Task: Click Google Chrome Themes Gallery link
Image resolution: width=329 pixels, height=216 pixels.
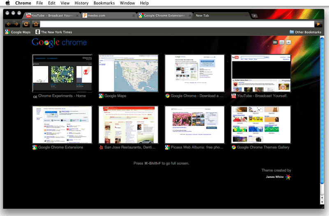Action: pyautogui.click(x=263, y=147)
